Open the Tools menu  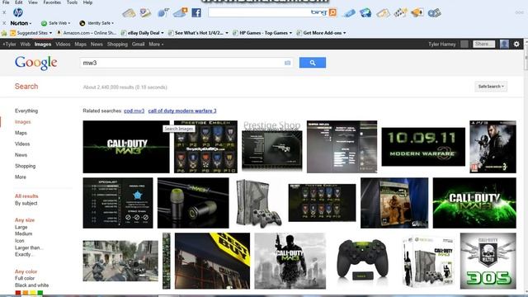click(72, 2)
